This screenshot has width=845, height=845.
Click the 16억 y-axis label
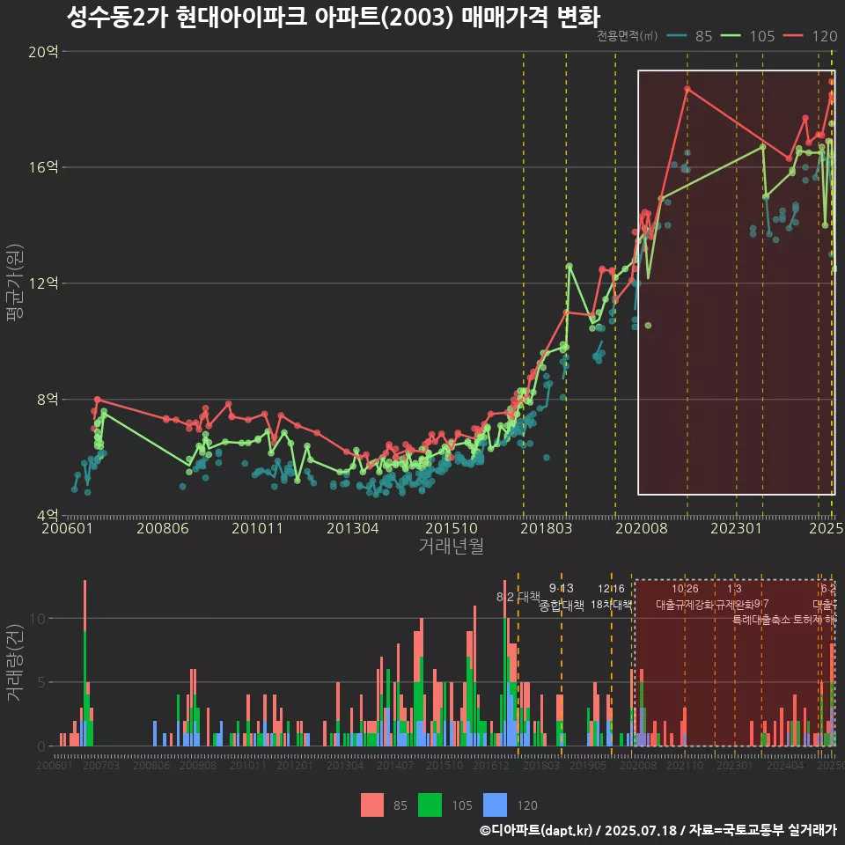(43, 167)
